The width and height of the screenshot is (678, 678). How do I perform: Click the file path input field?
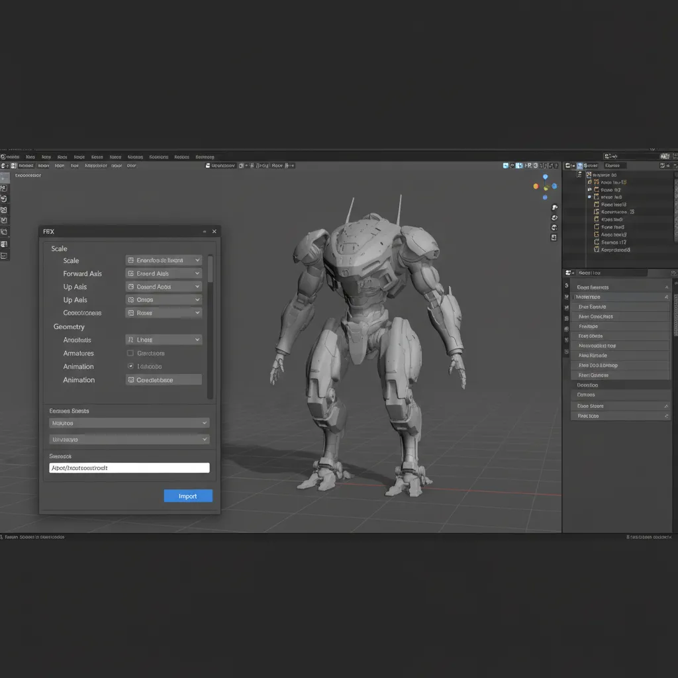pyautogui.click(x=129, y=467)
